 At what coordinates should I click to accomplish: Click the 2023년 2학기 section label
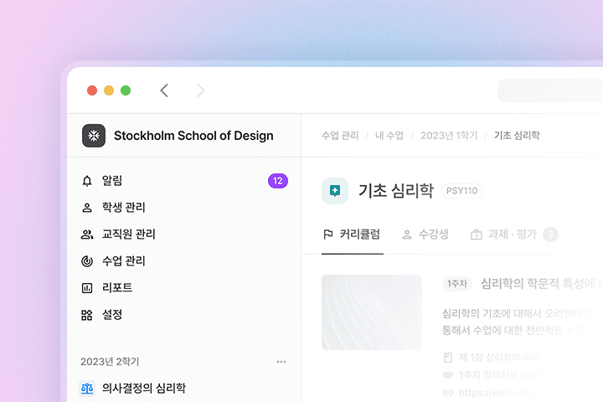tap(110, 362)
